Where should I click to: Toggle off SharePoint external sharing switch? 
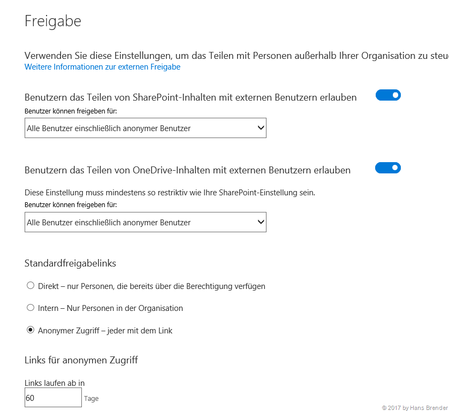click(388, 95)
